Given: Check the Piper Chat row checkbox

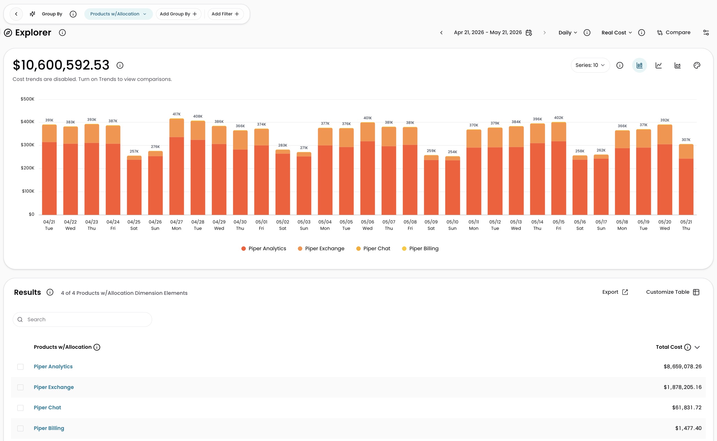Looking at the screenshot, I should (20, 408).
